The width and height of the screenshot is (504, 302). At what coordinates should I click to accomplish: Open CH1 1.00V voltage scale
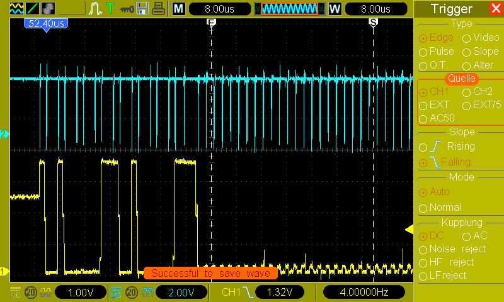(81, 293)
